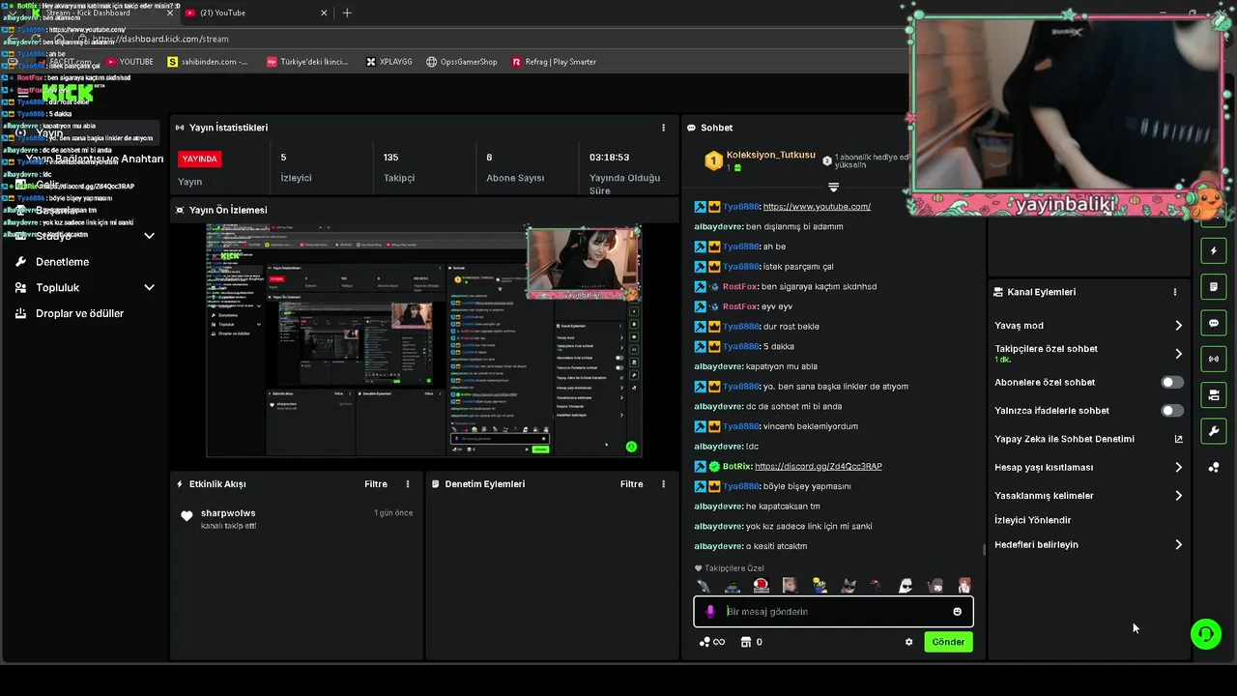Click the sharpwolws follower name
The height and width of the screenshot is (696, 1237).
click(x=228, y=513)
